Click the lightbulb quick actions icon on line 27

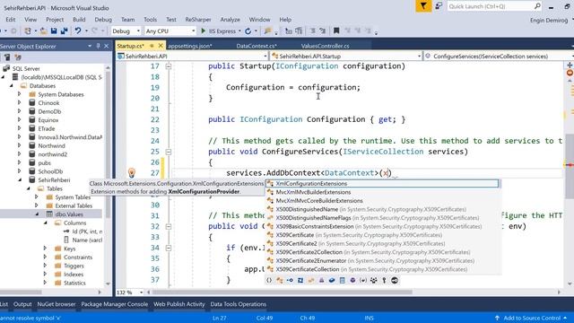[x=132, y=172]
